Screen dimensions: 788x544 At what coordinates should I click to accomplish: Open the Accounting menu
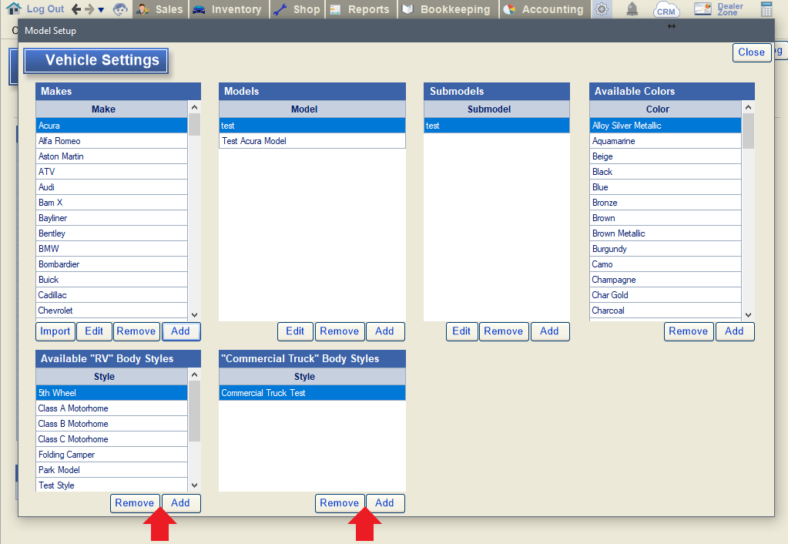[545, 9]
